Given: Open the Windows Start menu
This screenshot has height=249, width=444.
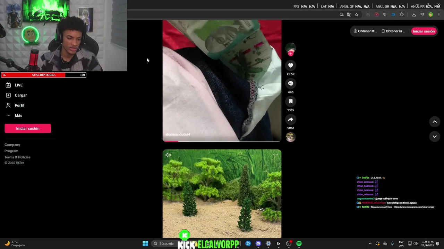Looking at the screenshot, I should tap(145, 243).
